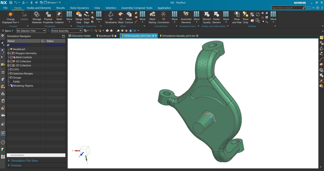Click the Status column header
The image size is (324, 171).
55,41
